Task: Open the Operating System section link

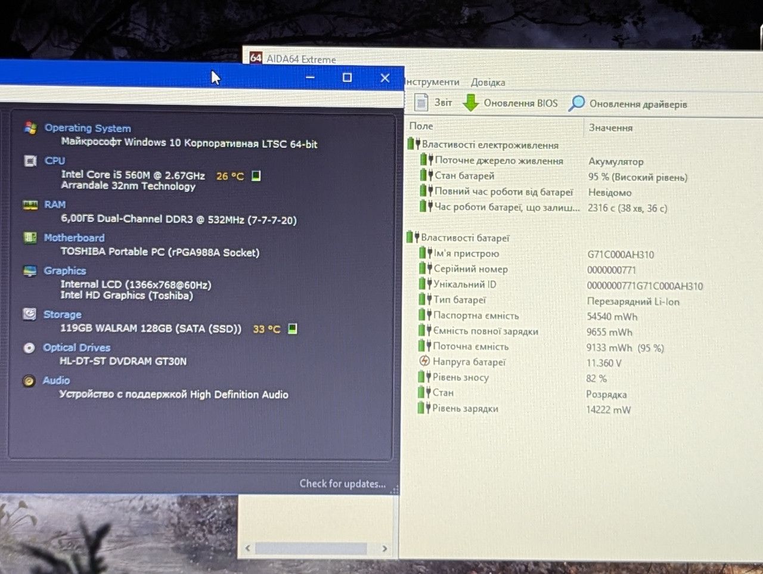Action: tap(88, 128)
